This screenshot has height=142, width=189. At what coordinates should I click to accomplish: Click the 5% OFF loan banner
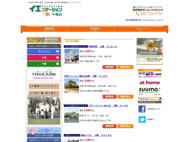(x=150, y=74)
